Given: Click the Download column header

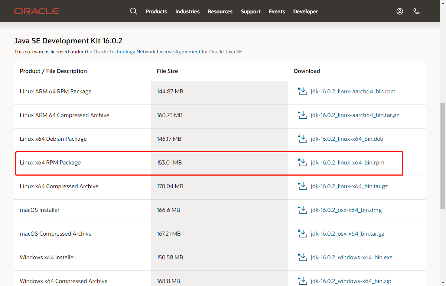Looking at the screenshot, I should coord(307,71).
